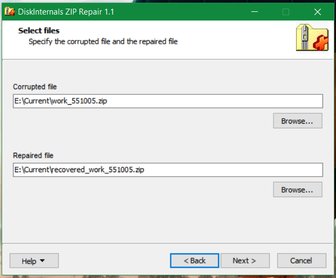Minimize the ZIP Repair window

255,11
